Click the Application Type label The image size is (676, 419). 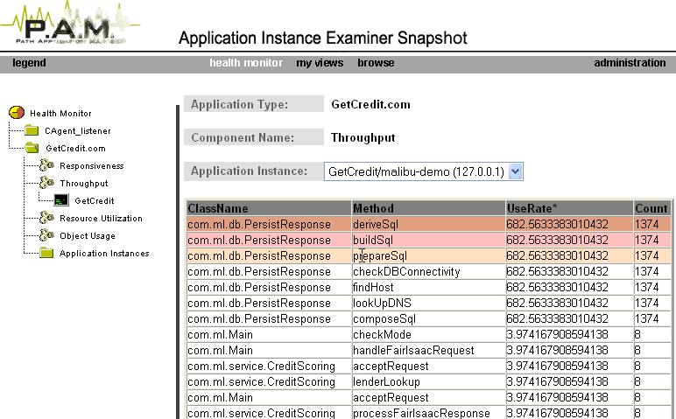point(254,104)
